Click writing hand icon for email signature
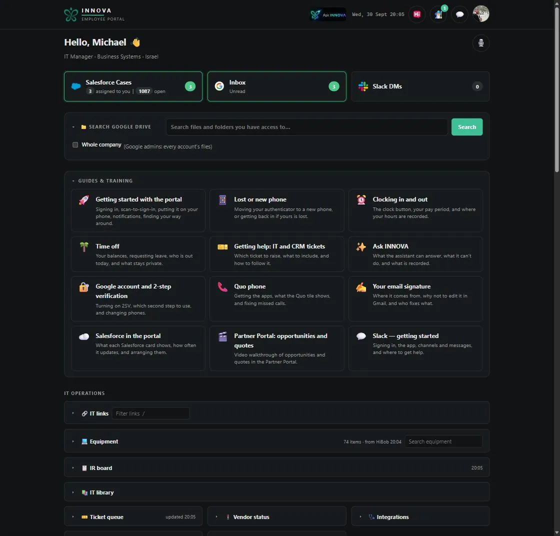The image size is (560, 536). 361,286
